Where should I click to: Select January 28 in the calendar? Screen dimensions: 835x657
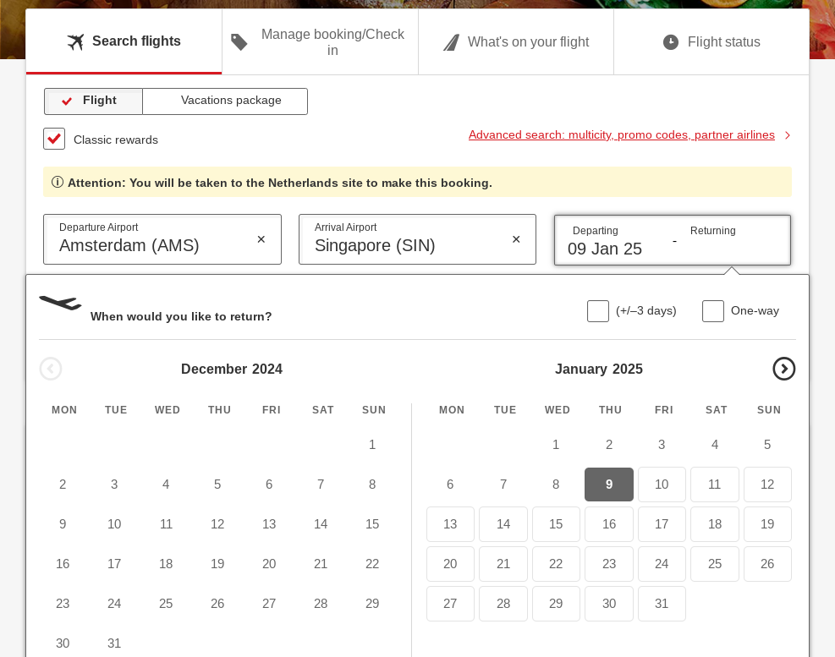click(503, 604)
